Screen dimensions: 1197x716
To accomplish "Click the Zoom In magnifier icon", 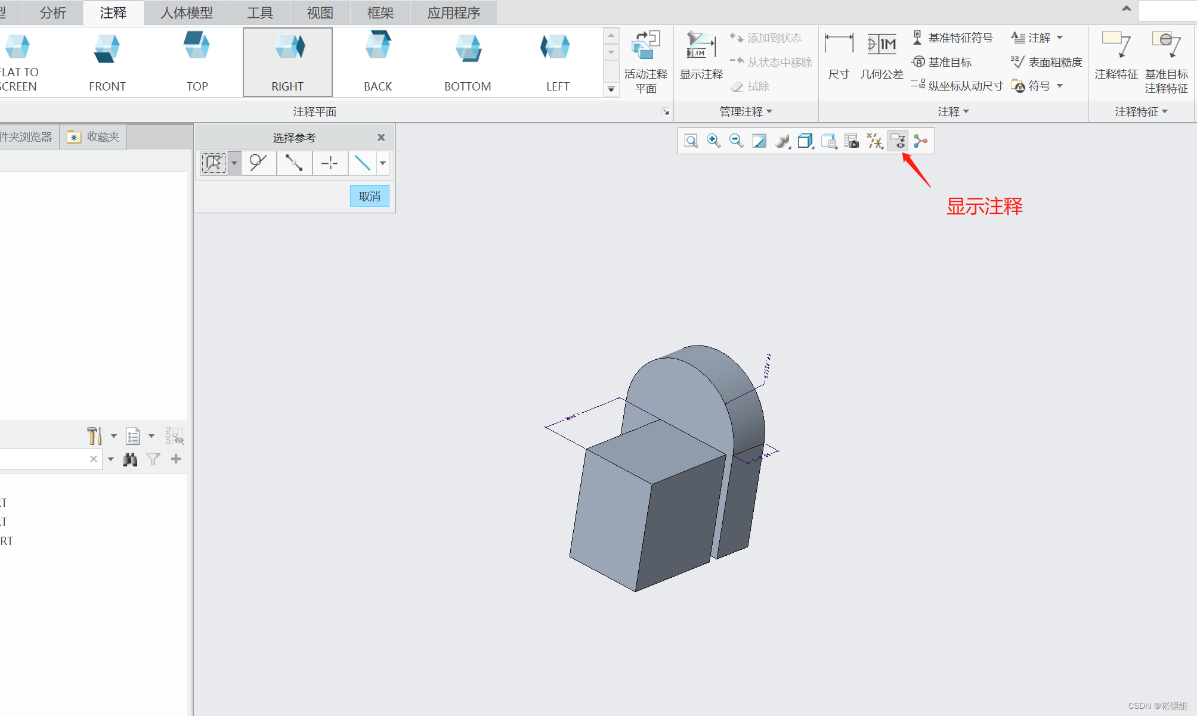I will (713, 141).
